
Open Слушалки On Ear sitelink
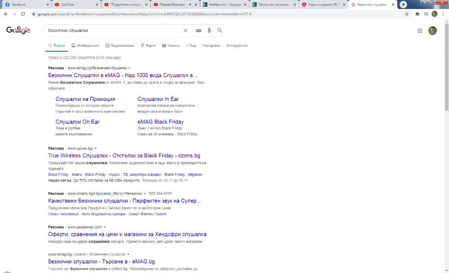[78, 121]
